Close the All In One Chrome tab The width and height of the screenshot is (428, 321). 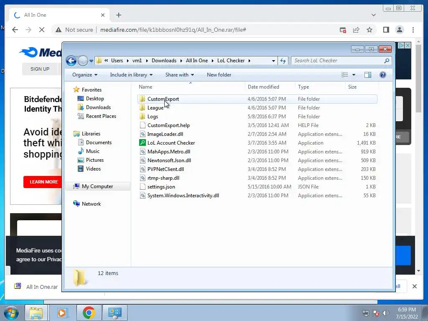103,15
